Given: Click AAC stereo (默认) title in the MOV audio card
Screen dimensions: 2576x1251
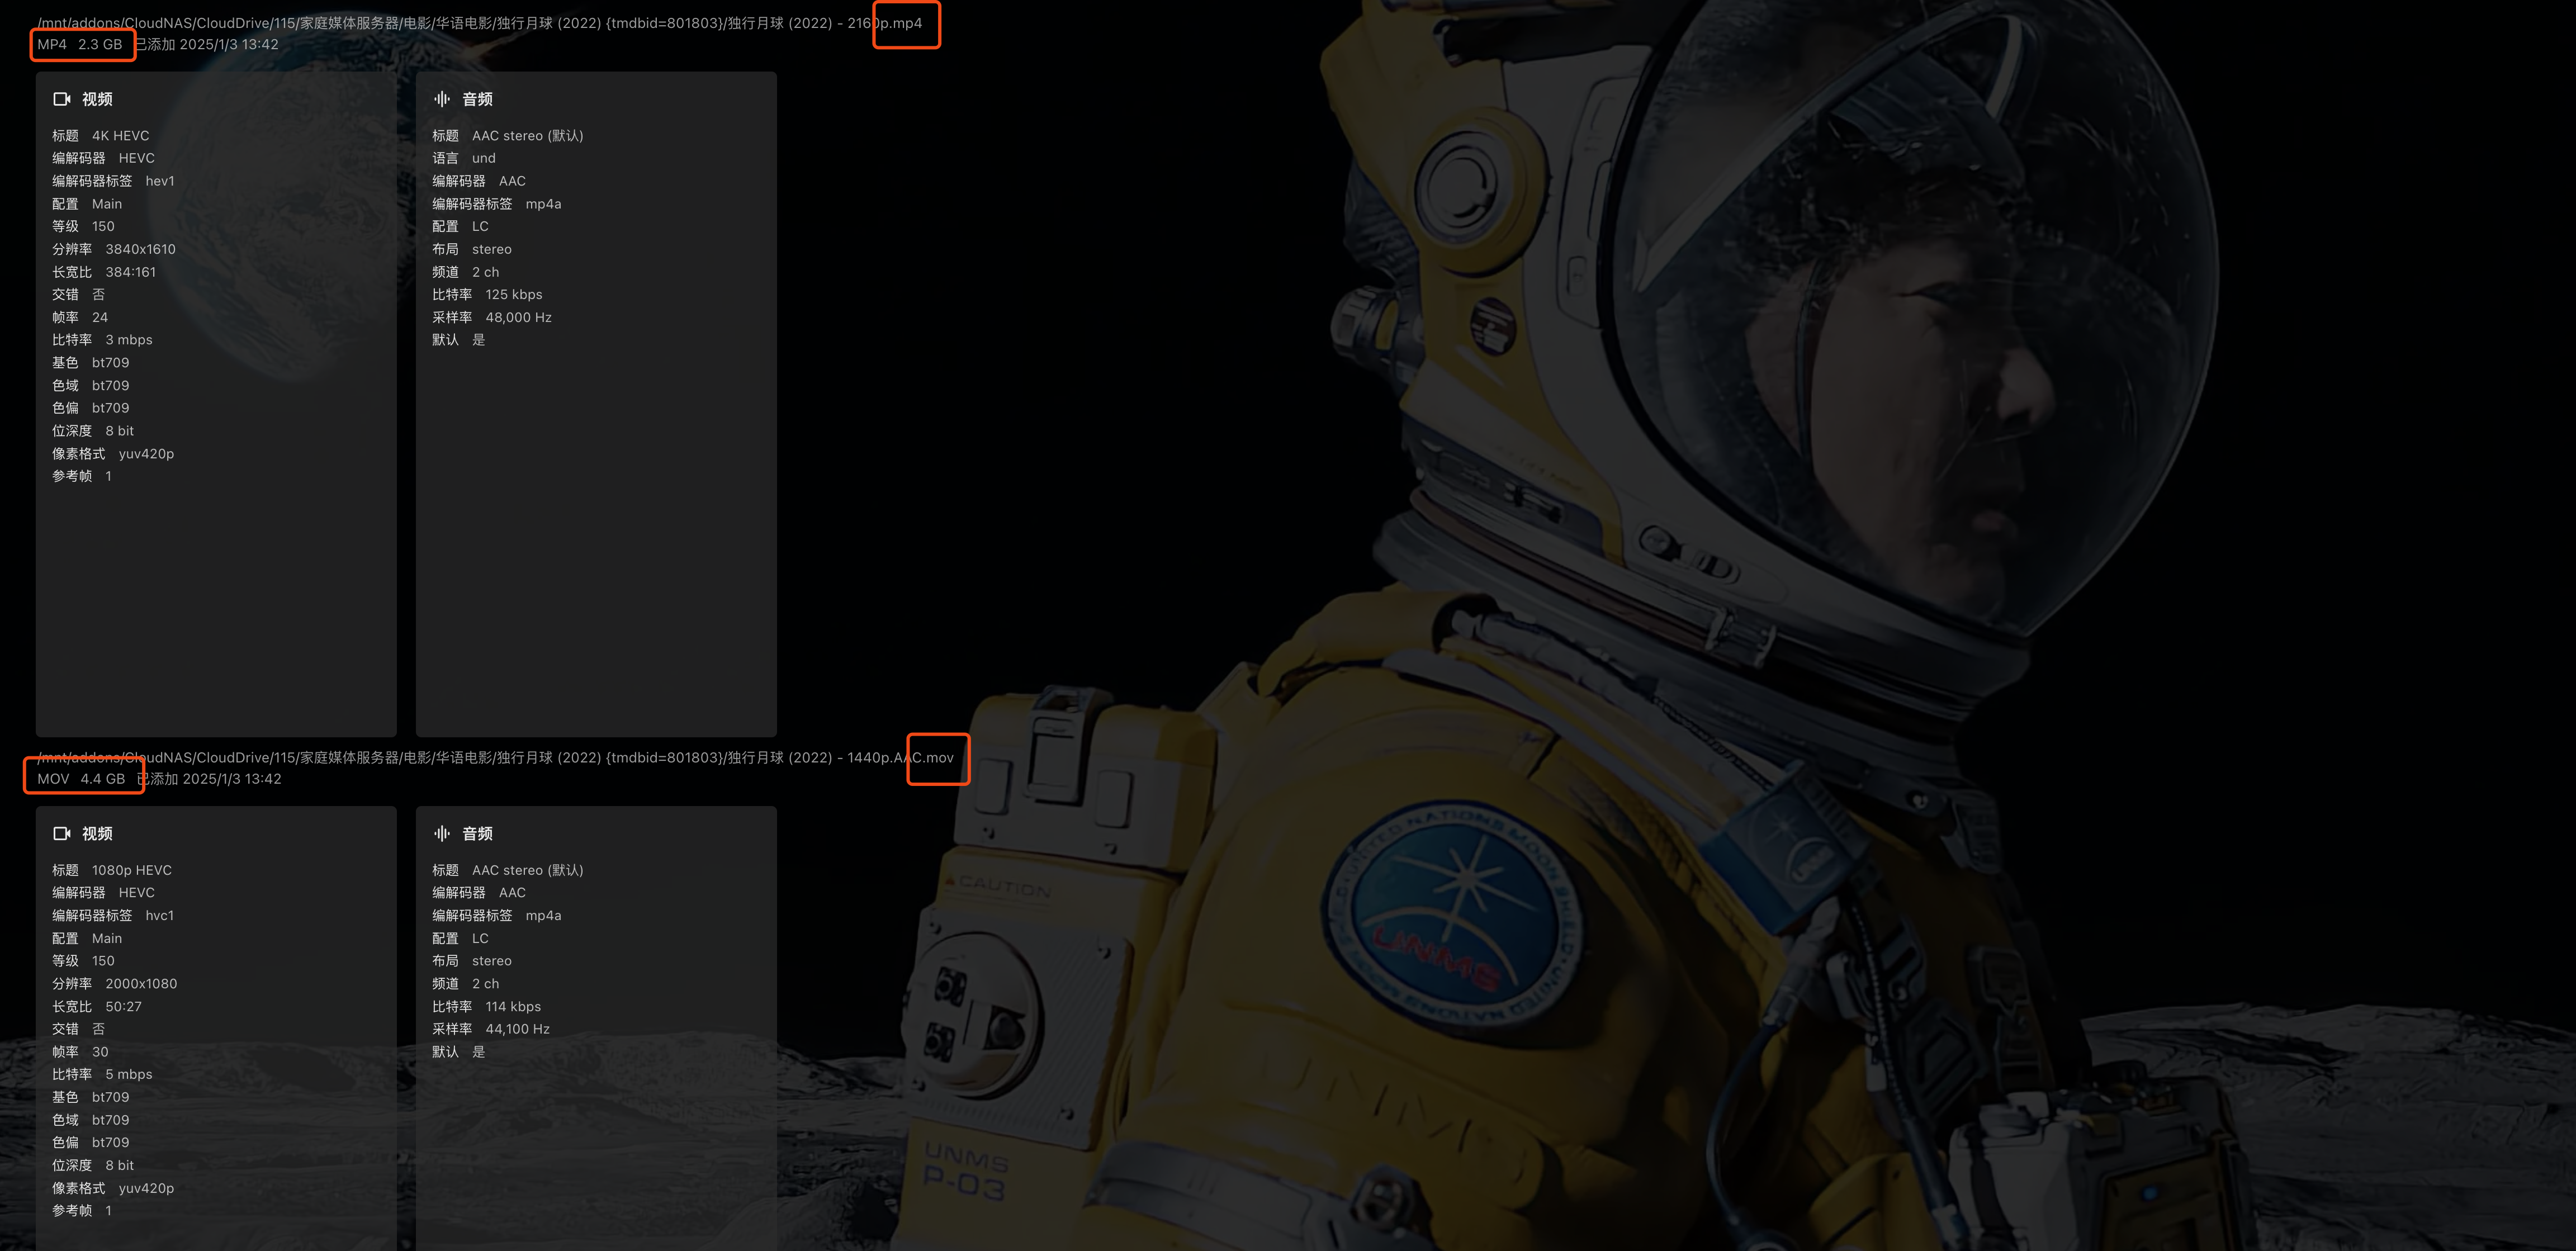Looking at the screenshot, I should click(x=527, y=870).
